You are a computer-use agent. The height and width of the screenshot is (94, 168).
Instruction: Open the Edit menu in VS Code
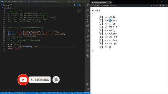tap(9, 2)
